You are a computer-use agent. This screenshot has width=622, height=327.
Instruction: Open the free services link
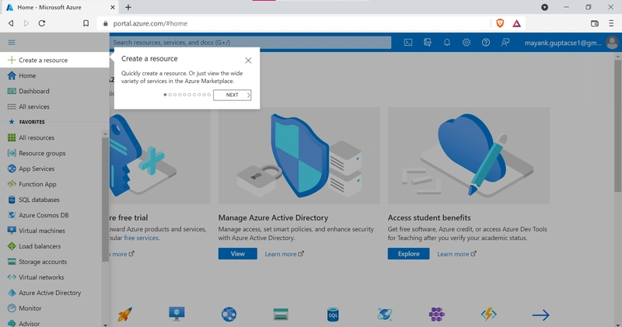pos(142,238)
